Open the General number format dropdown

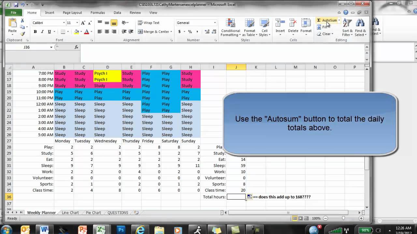click(x=215, y=23)
